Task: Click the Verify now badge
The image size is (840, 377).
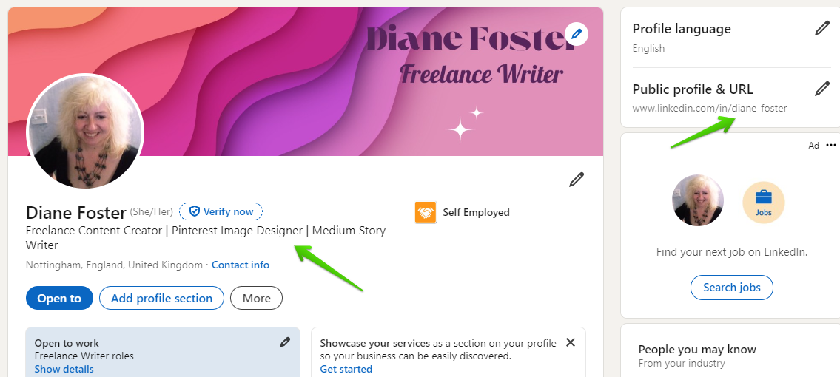Action: coord(221,212)
